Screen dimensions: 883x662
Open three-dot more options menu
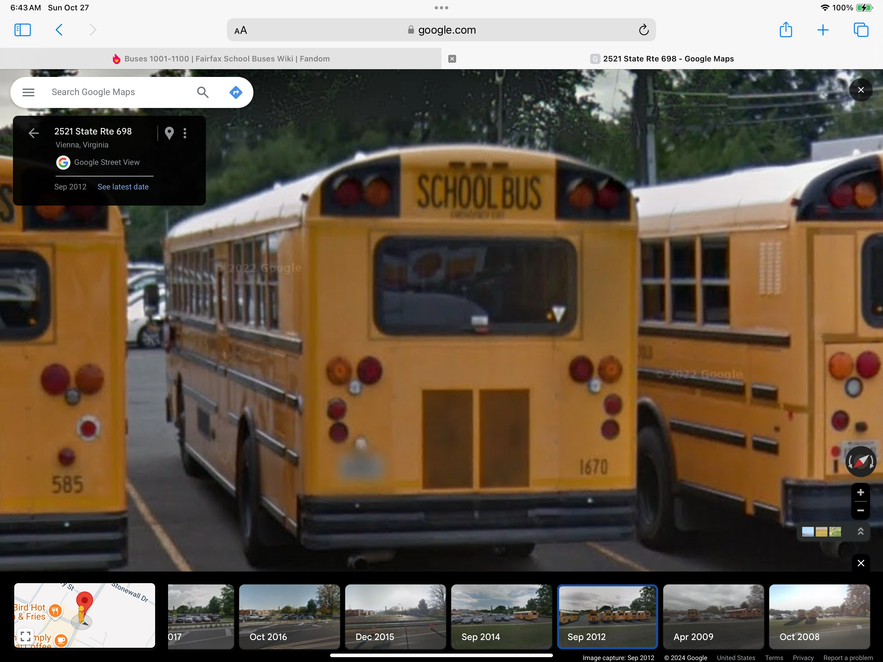185,133
